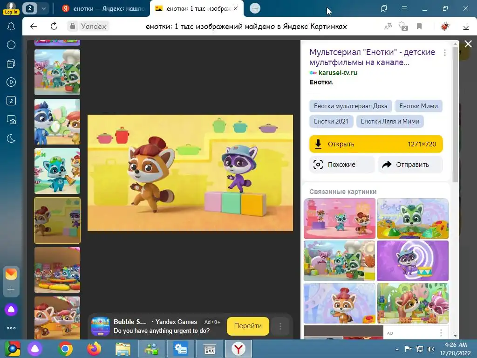
Task: Click the Log in profile avatar
Action: [11, 8]
